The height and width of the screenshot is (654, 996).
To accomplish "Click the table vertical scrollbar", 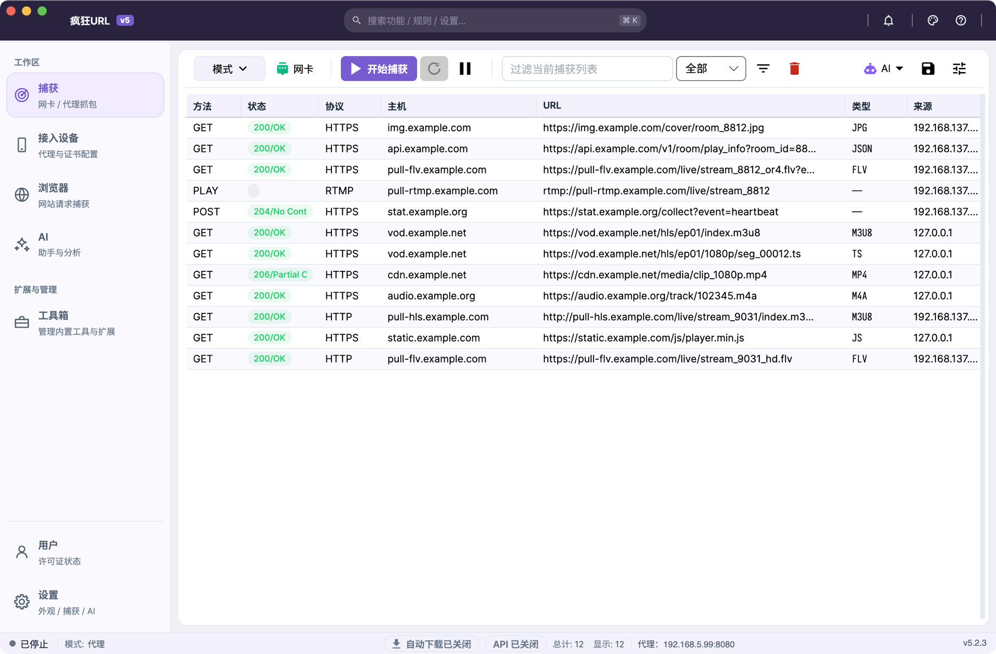I will click(983, 356).
